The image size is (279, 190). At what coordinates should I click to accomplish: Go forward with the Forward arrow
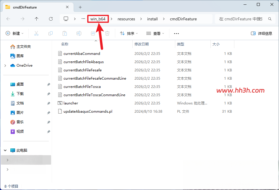pyautogui.click(x=22, y=19)
